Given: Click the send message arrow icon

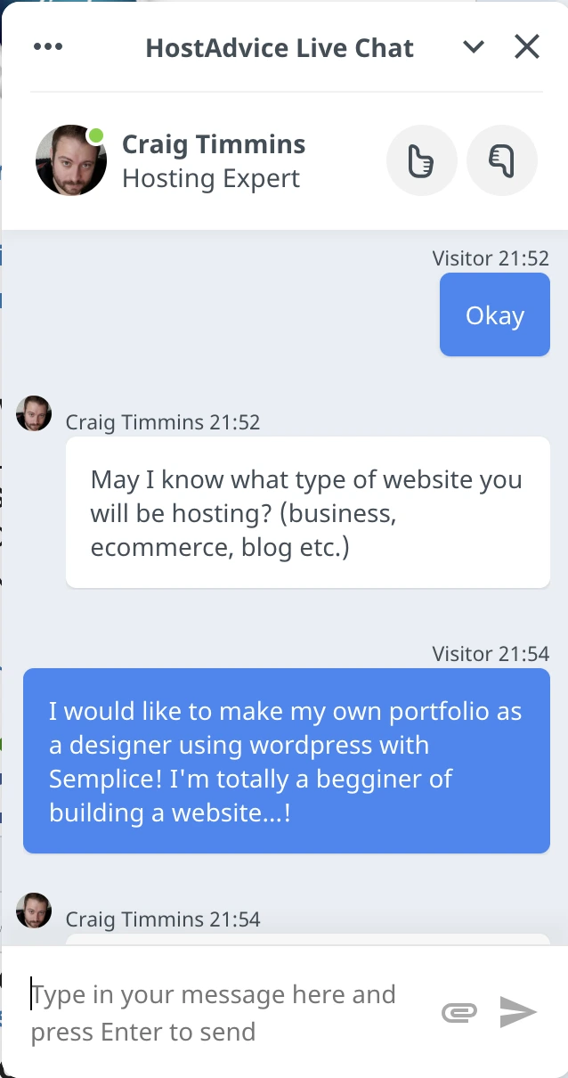Looking at the screenshot, I should pyautogui.click(x=517, y=1011).
